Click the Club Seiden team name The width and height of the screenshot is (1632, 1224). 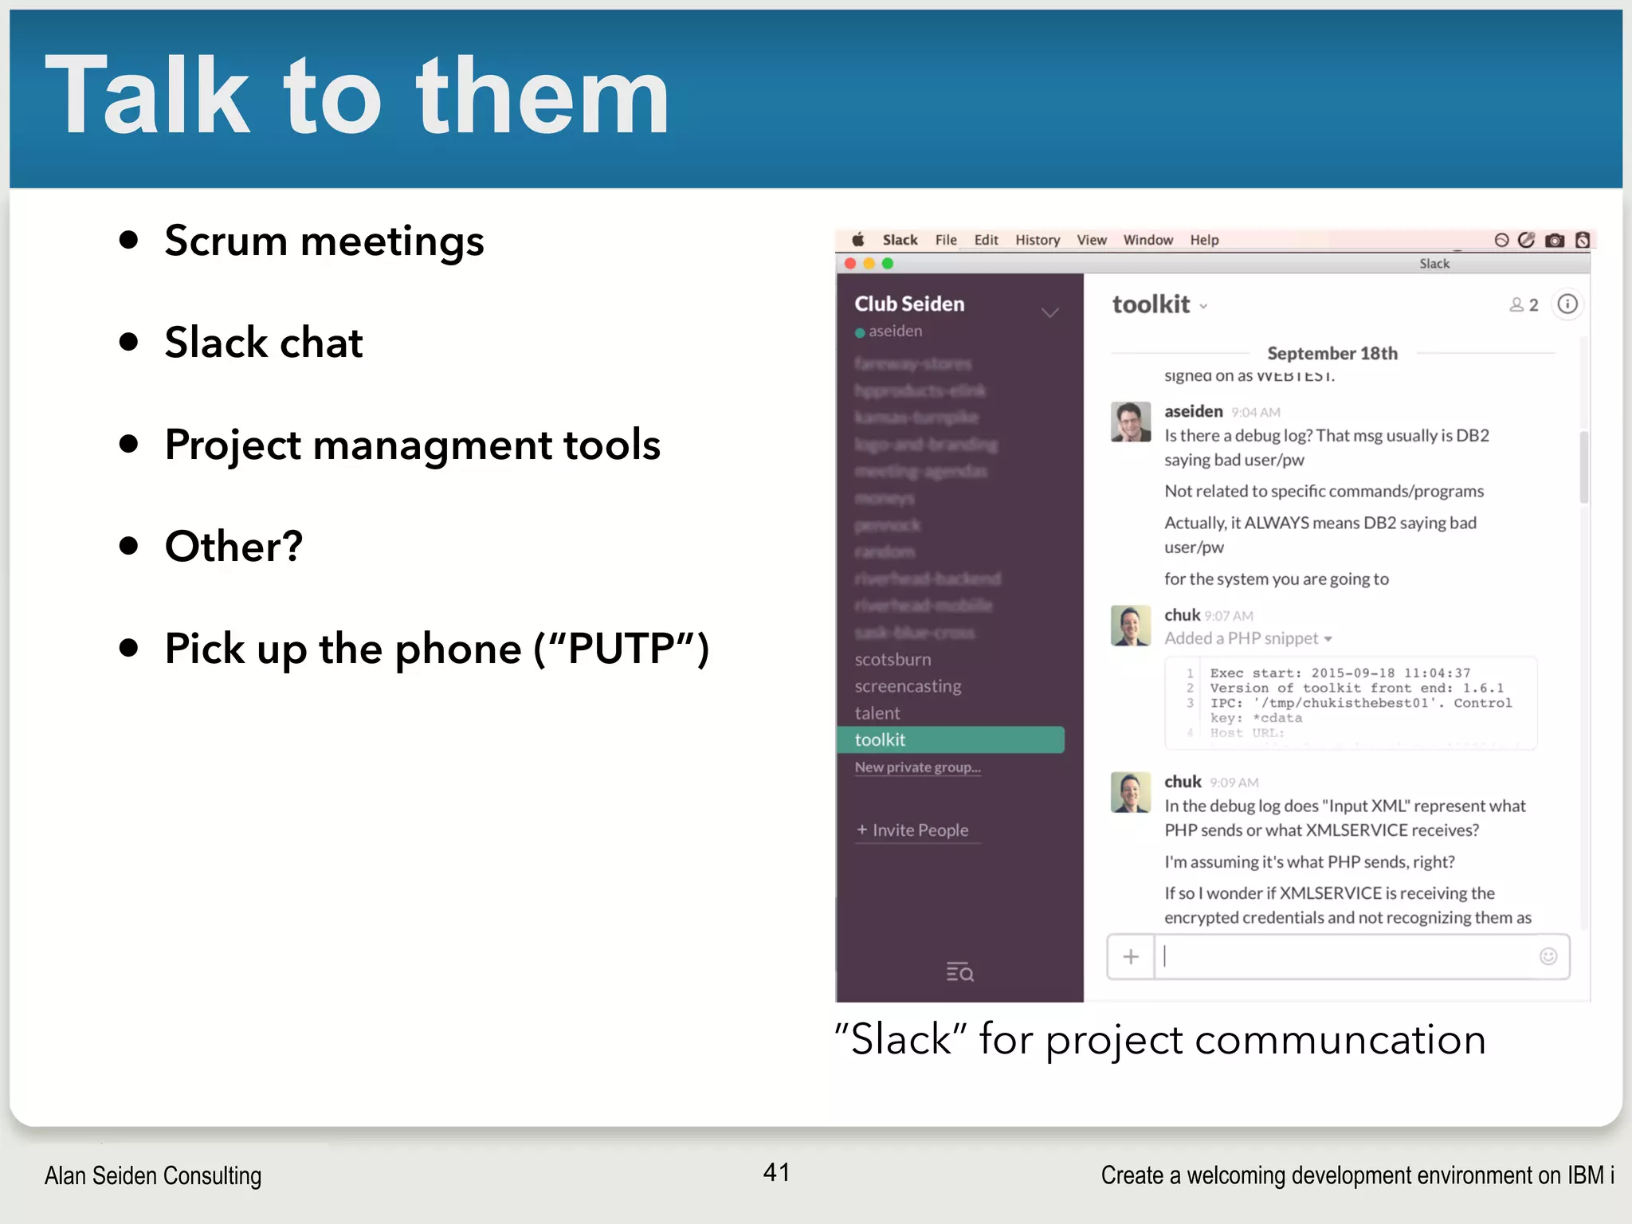tap(909, 304)
